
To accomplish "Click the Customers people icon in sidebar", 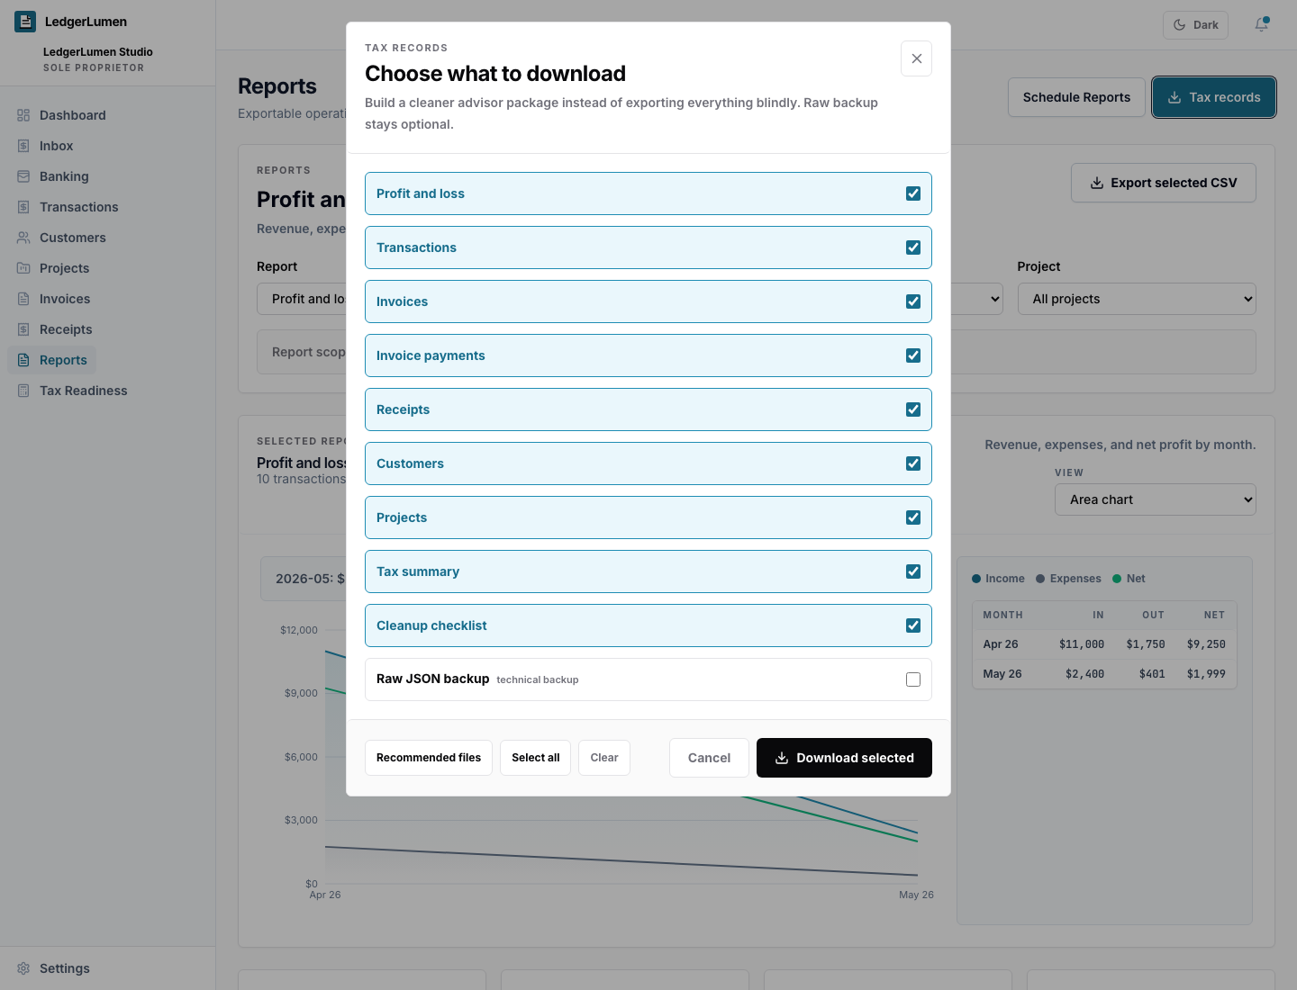I will click(x=23, y=238).
